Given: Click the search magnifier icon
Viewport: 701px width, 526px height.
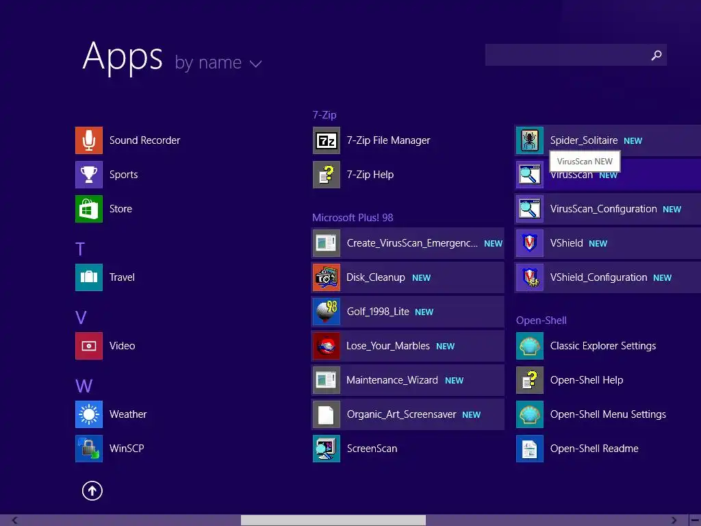Looking at the screenshot, I should pyautogui.click(x=657, y=55).
